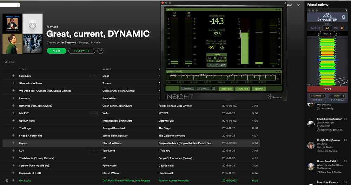Click right arrow beside Loudness target
351x185 pixels.
(226, 61)
